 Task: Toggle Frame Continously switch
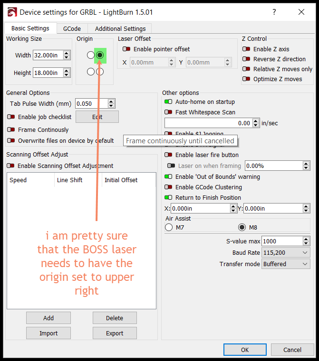pyautogui.click(x=11, y=130)
